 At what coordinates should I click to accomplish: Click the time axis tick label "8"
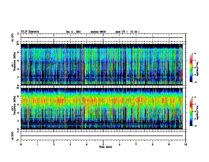[153, 145]
